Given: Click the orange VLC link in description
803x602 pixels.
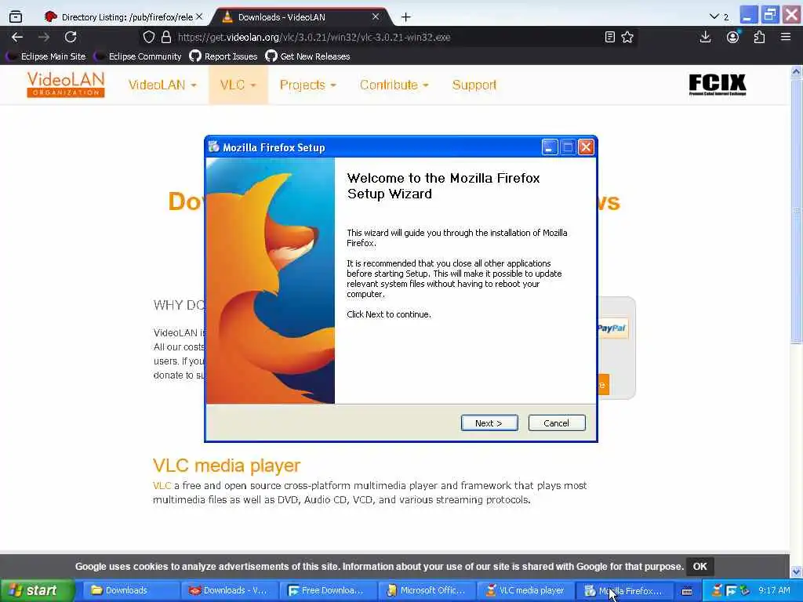Looking at the screenshot, I should click(162, 485).
